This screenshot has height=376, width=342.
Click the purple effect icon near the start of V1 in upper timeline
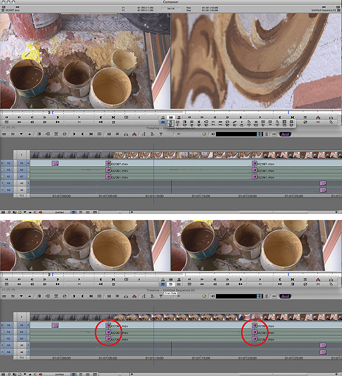pos(55,163)
